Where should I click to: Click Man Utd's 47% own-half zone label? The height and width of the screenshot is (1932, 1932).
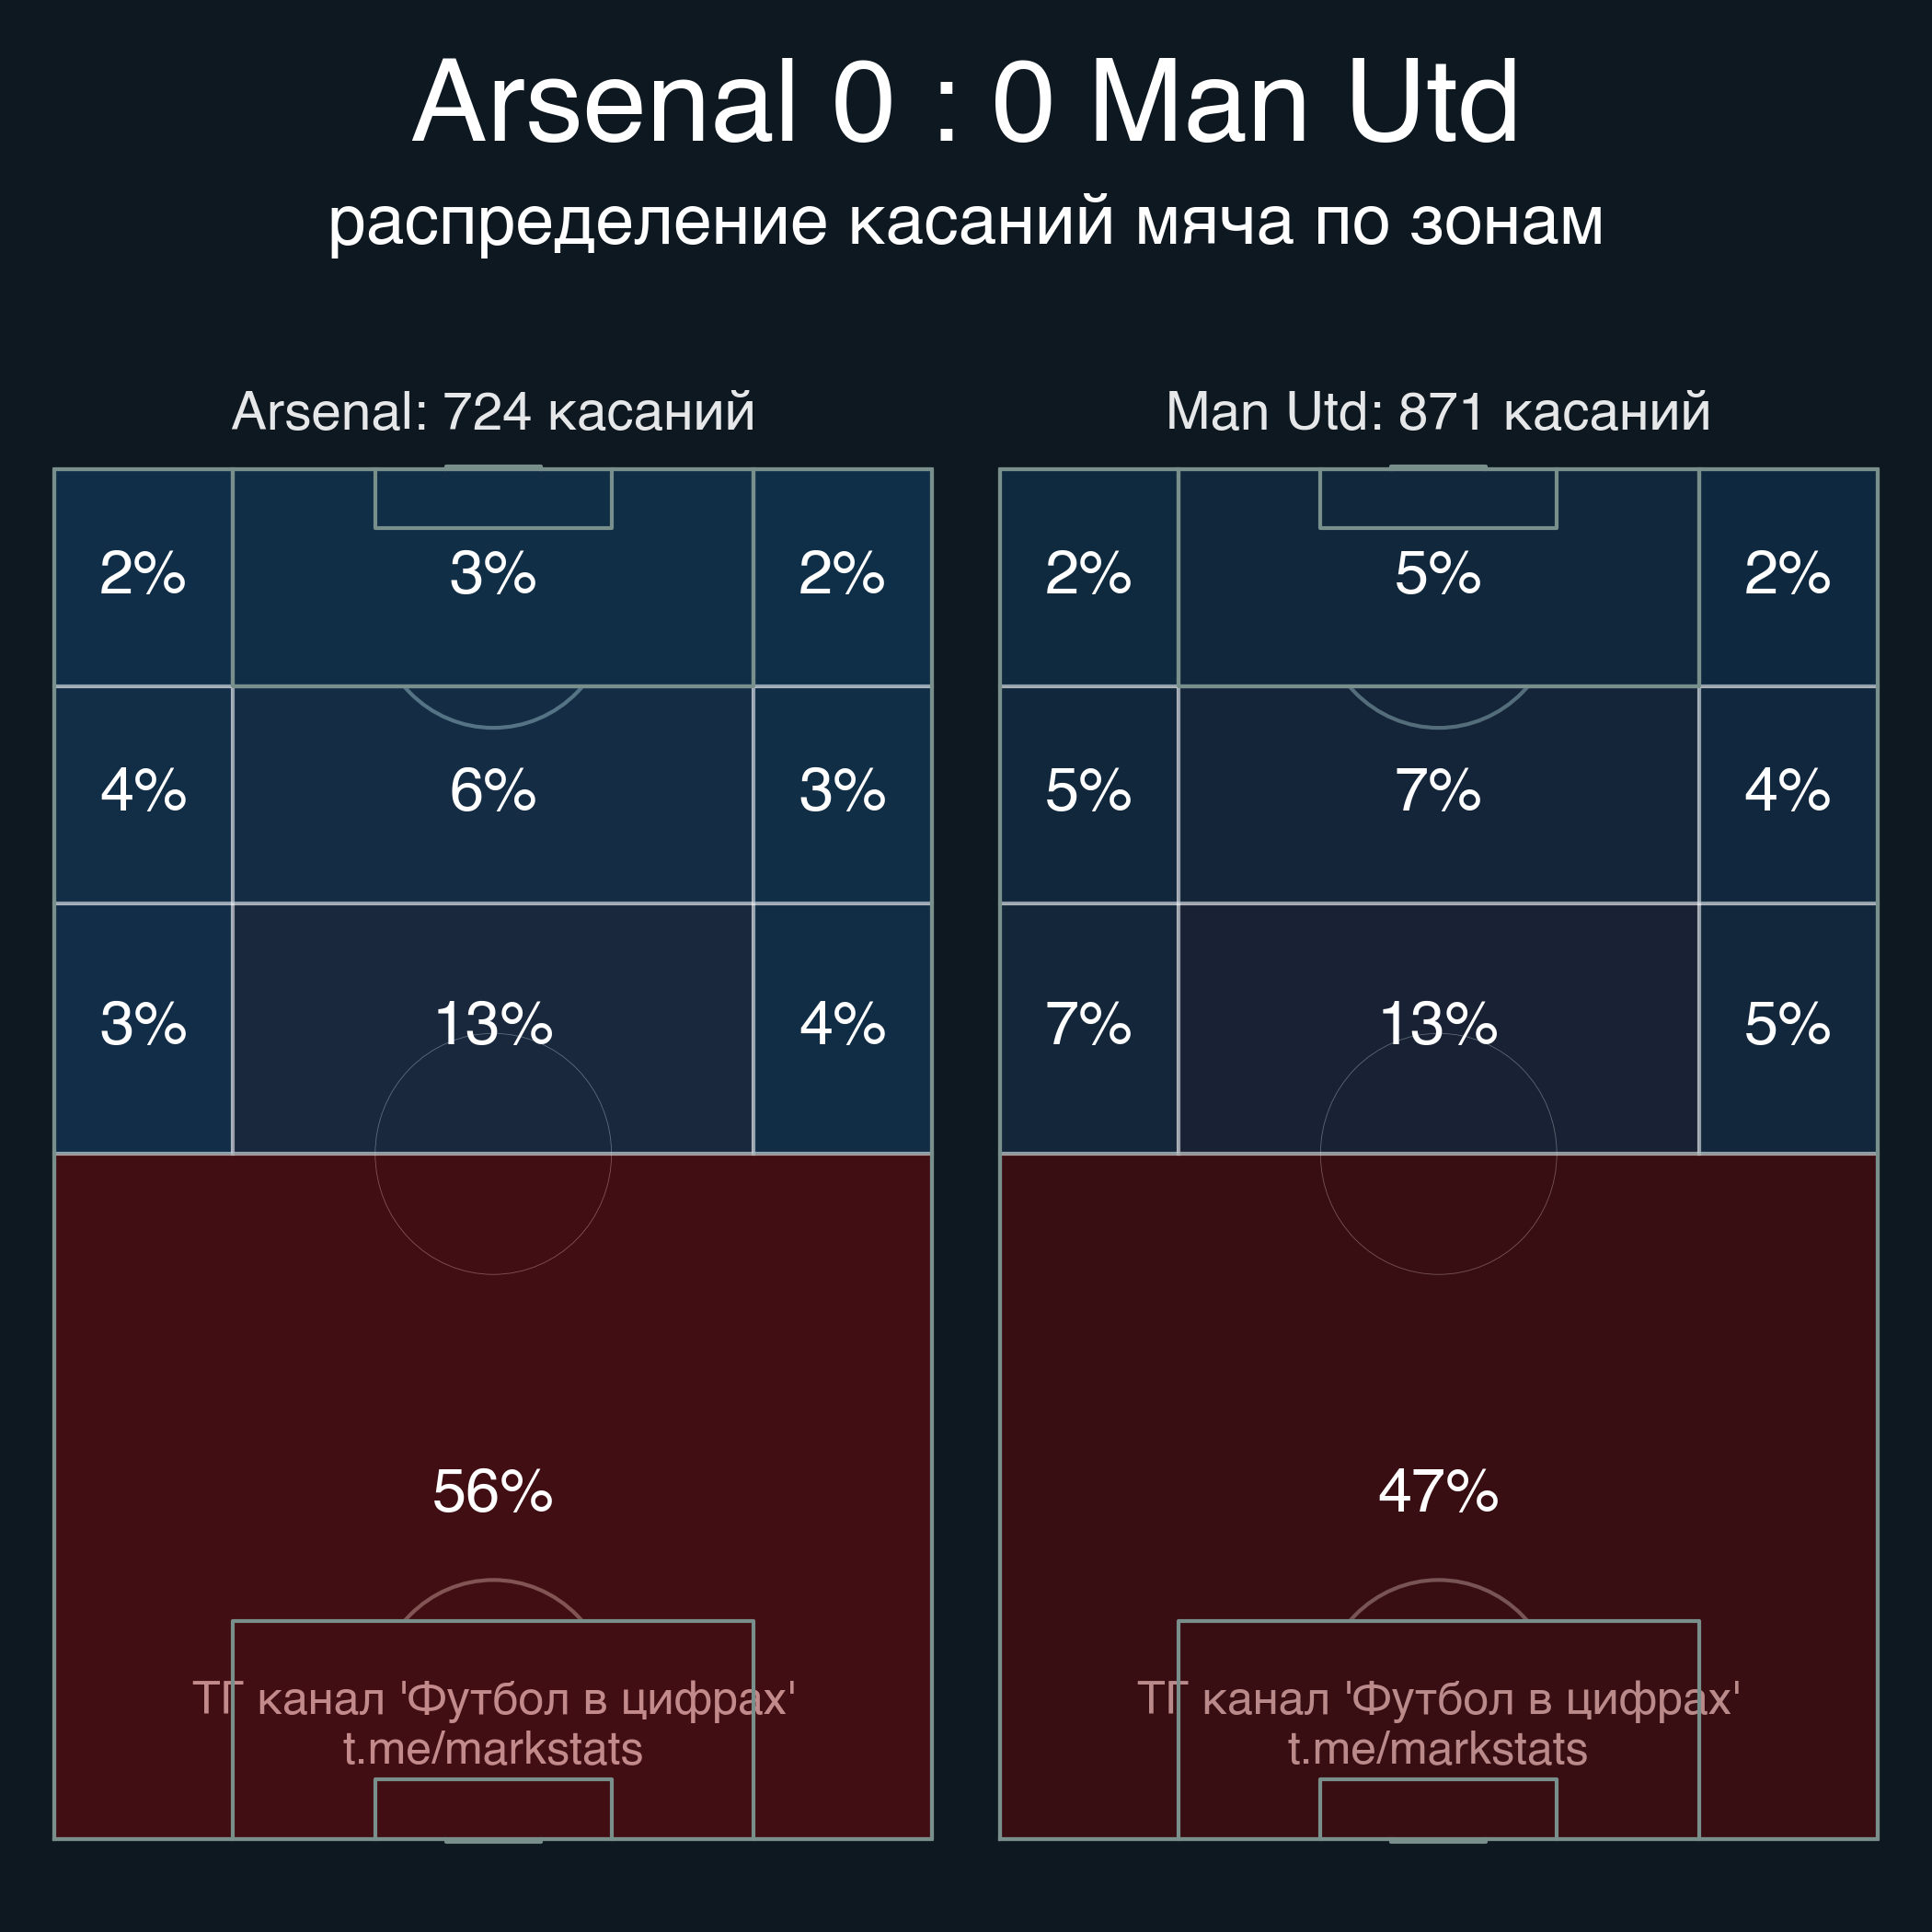tap(1438, 1491)
